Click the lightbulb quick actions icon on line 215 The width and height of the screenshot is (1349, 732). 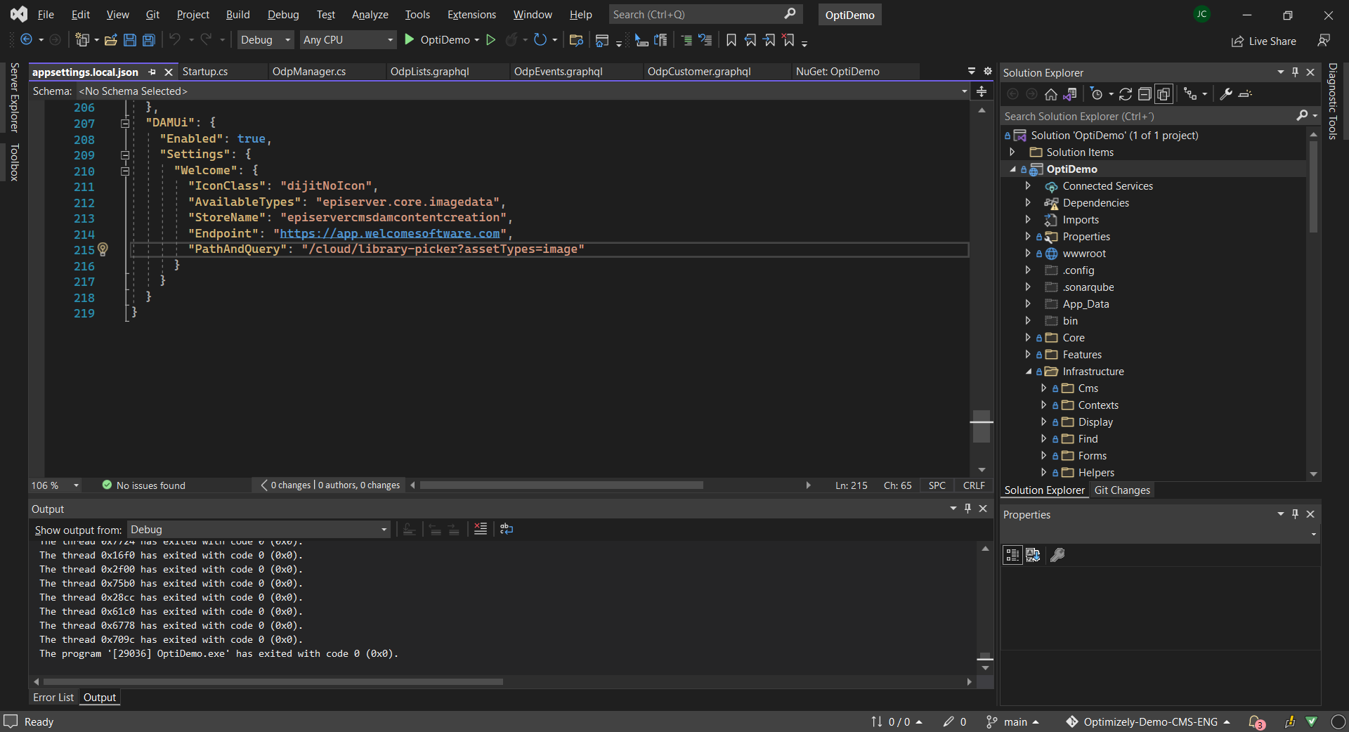103,249
